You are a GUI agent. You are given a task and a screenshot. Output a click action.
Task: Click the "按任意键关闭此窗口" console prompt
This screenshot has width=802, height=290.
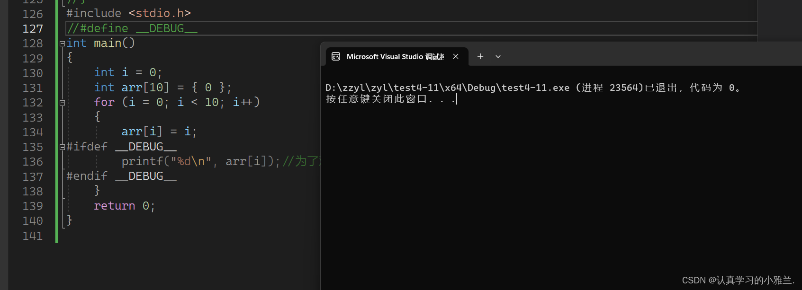tap(377, 99)
